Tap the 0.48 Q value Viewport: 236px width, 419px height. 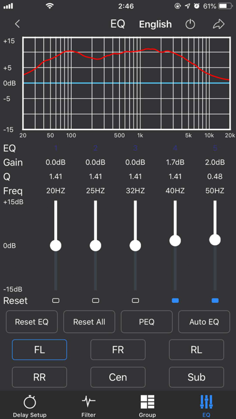[x=215, y=176]
